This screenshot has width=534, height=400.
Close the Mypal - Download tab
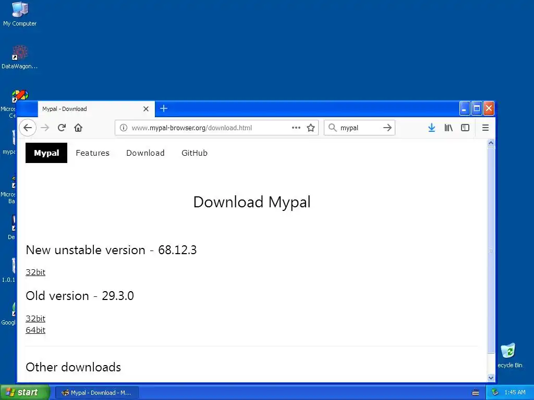(146, 109)
